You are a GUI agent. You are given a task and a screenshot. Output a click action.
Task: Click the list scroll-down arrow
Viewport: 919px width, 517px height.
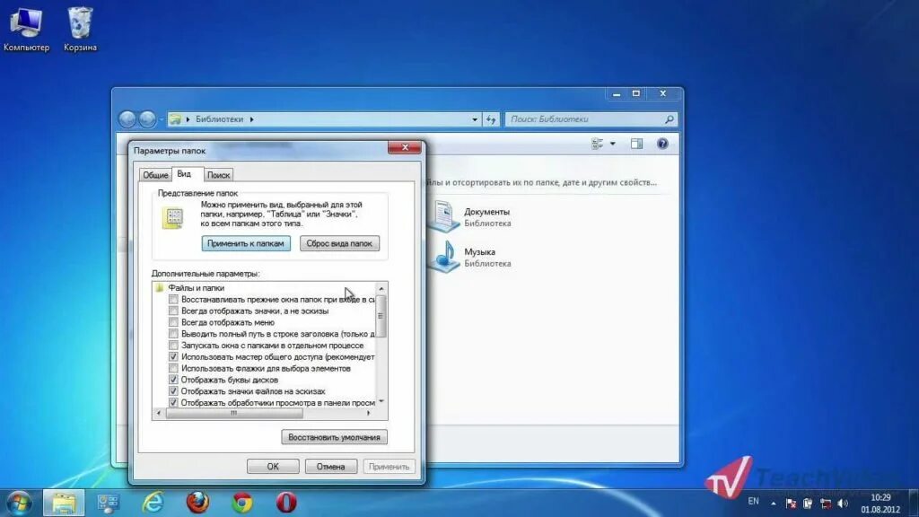[381, 401]
